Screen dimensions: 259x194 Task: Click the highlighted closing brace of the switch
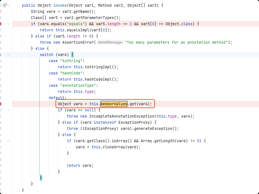coord(41,178)
